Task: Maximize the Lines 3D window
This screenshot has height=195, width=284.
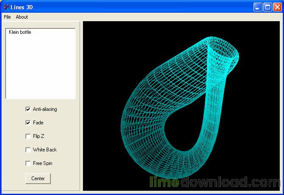Action: coord(267,7)
